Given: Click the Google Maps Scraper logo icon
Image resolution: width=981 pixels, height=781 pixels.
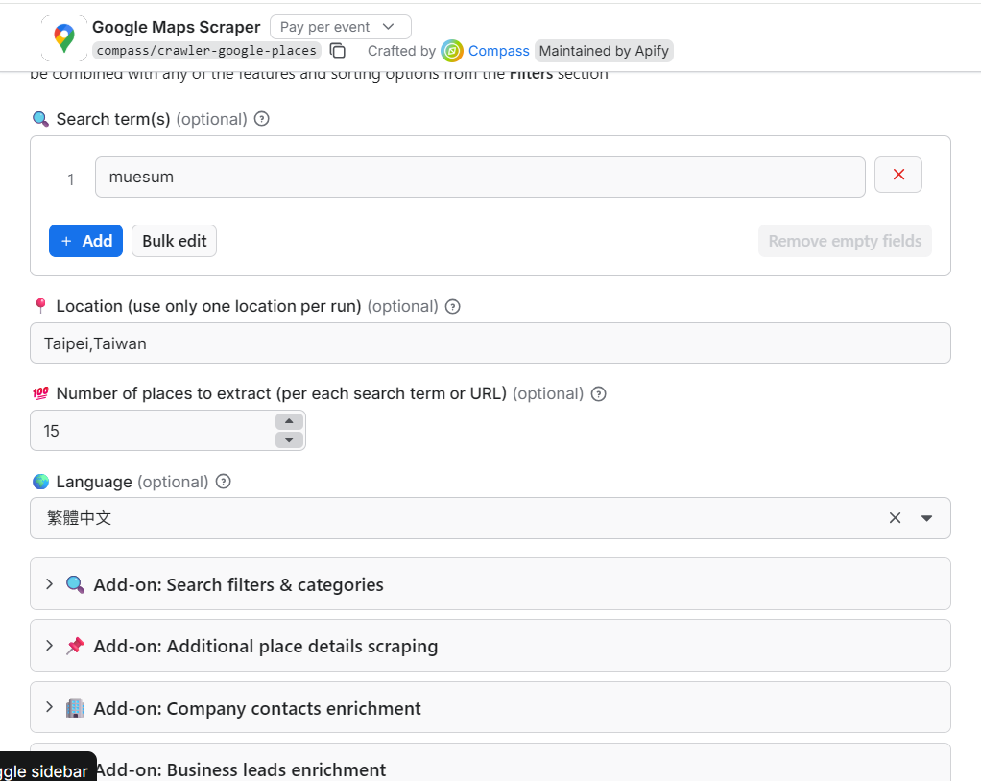Looking at the screenshot, I should pos(63,38).
